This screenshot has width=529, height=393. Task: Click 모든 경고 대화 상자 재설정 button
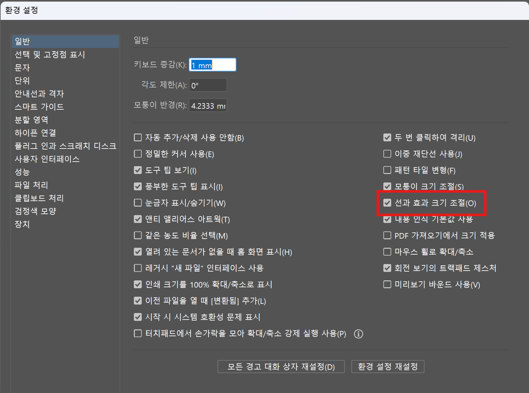[281, 366]
